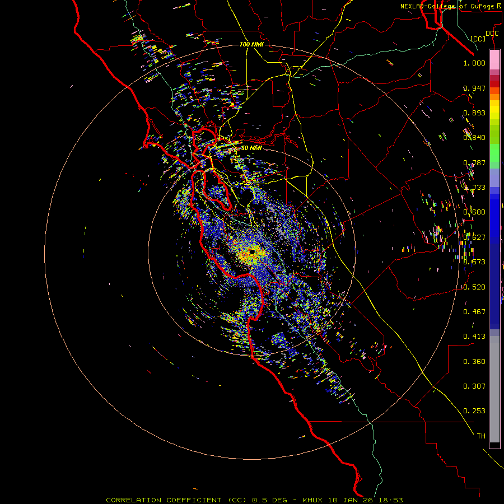Viewport: 504px width, 504px height.
Task: Click the 0.5 DEG elevation text
Action: [269, 500]
